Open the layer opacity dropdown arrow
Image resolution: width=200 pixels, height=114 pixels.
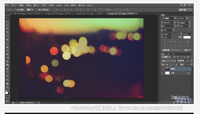click(191, 61)
